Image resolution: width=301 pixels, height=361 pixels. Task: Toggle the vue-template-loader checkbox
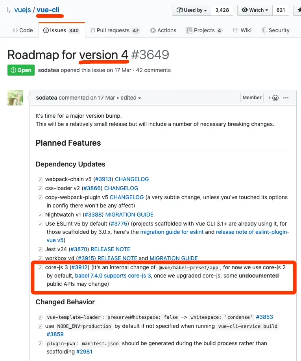[x=40, y=317]
